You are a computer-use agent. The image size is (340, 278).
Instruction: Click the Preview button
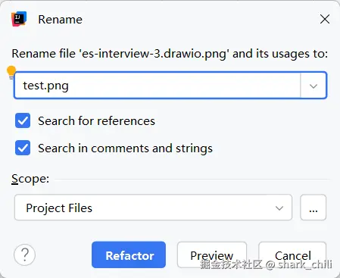pyautogui.click(x=212, y=255)
